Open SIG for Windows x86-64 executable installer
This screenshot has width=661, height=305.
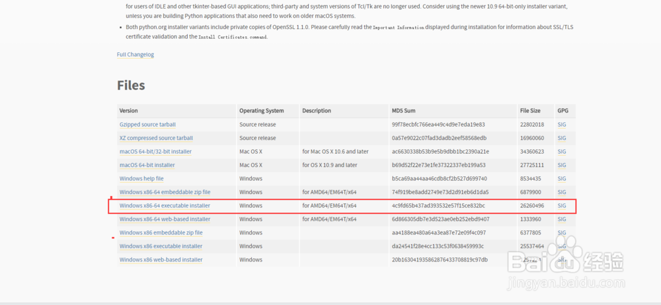(x=562, y=205)
